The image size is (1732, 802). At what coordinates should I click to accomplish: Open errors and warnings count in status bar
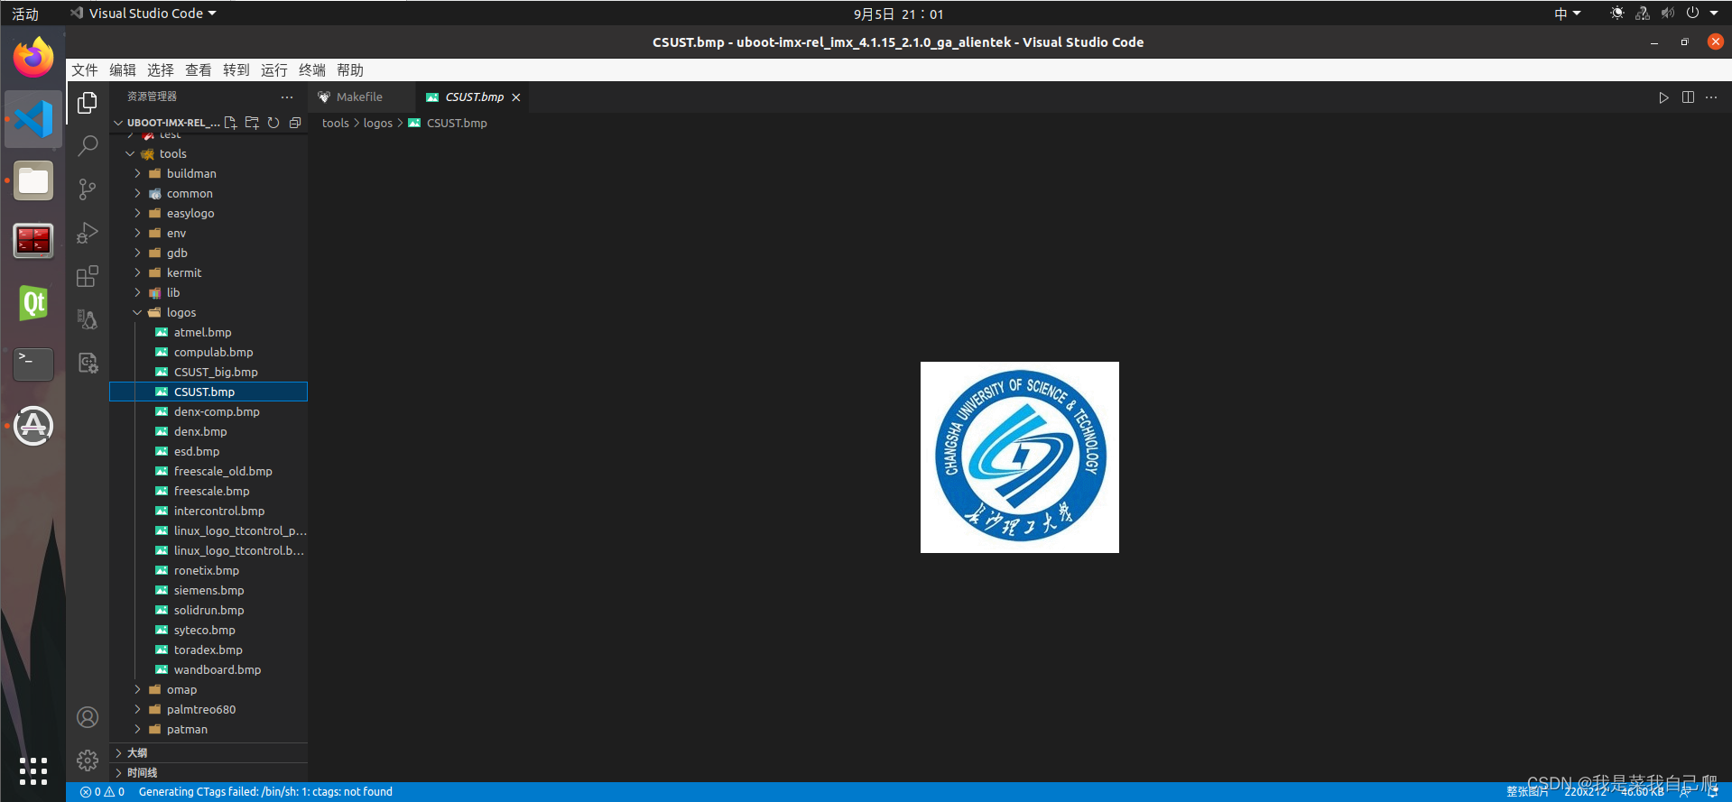point(102,792)
